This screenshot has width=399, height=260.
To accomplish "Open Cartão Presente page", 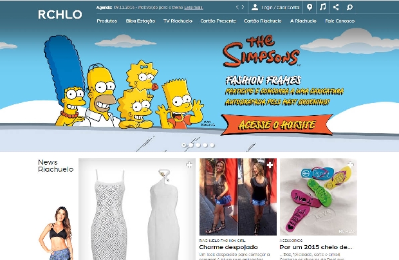I will pos(218,21).
